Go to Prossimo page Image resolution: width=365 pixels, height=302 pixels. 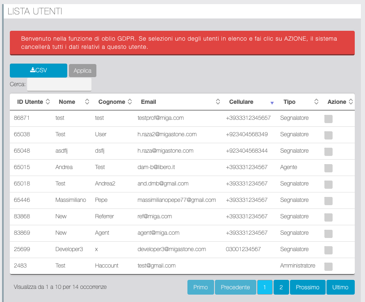(x=308, y=287)
